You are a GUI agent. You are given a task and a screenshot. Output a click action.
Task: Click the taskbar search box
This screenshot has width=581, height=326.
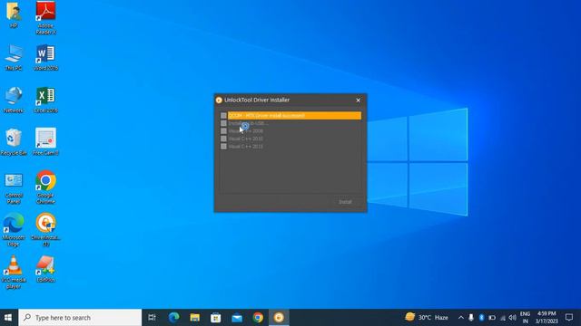80,318
